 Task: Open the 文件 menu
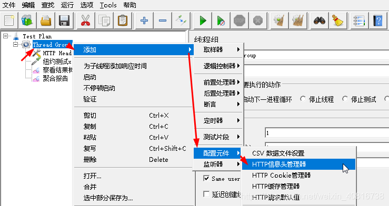click(8, 5)
